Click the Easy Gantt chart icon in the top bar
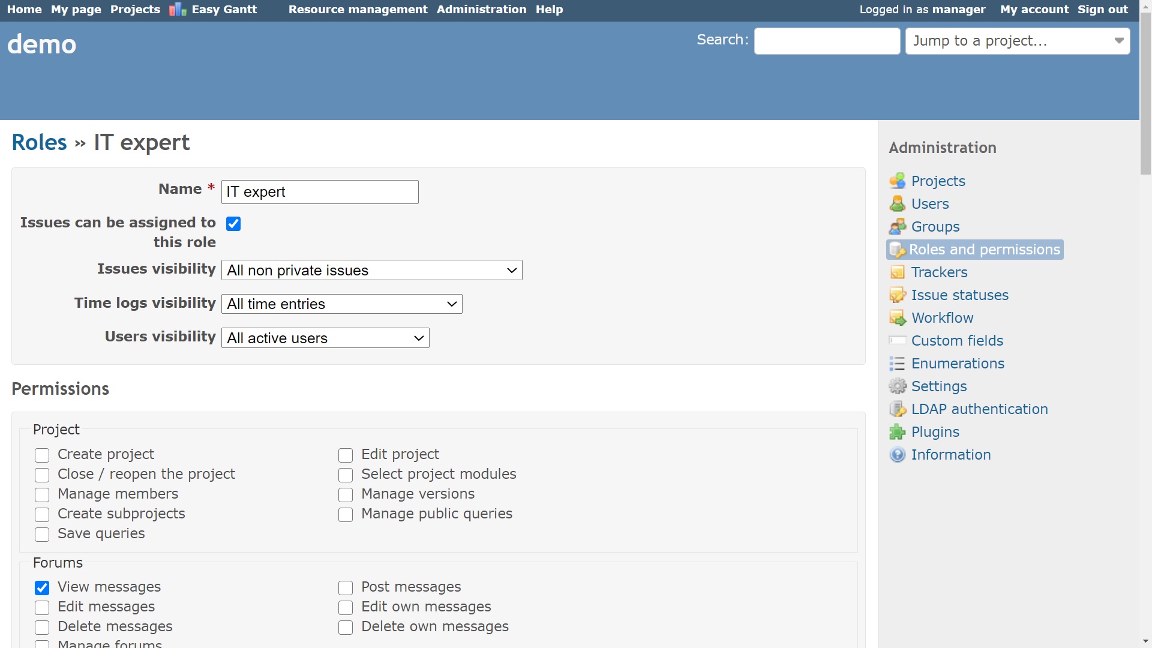 tap(177, 9)
